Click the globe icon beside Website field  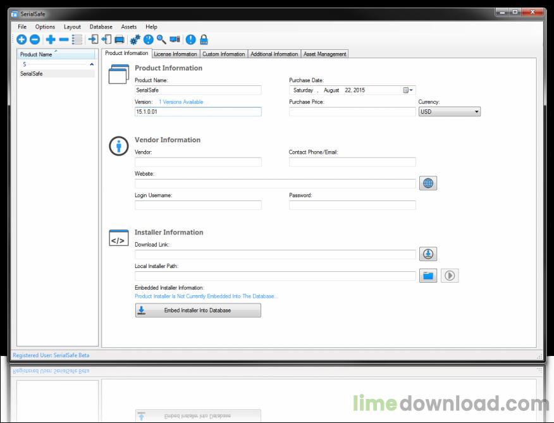click(428, 183)
